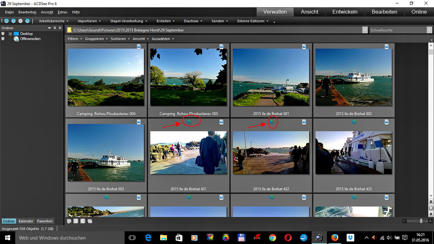The height and width of the screenshot is (244, 434).
Task: Open the Senden dropdown
Action: pos(220,21)
